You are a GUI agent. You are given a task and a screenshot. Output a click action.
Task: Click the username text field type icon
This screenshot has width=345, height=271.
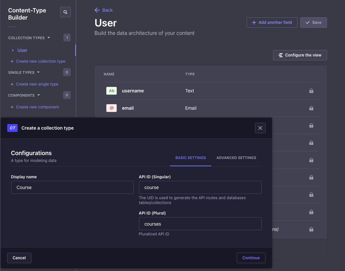click(112, 91)
